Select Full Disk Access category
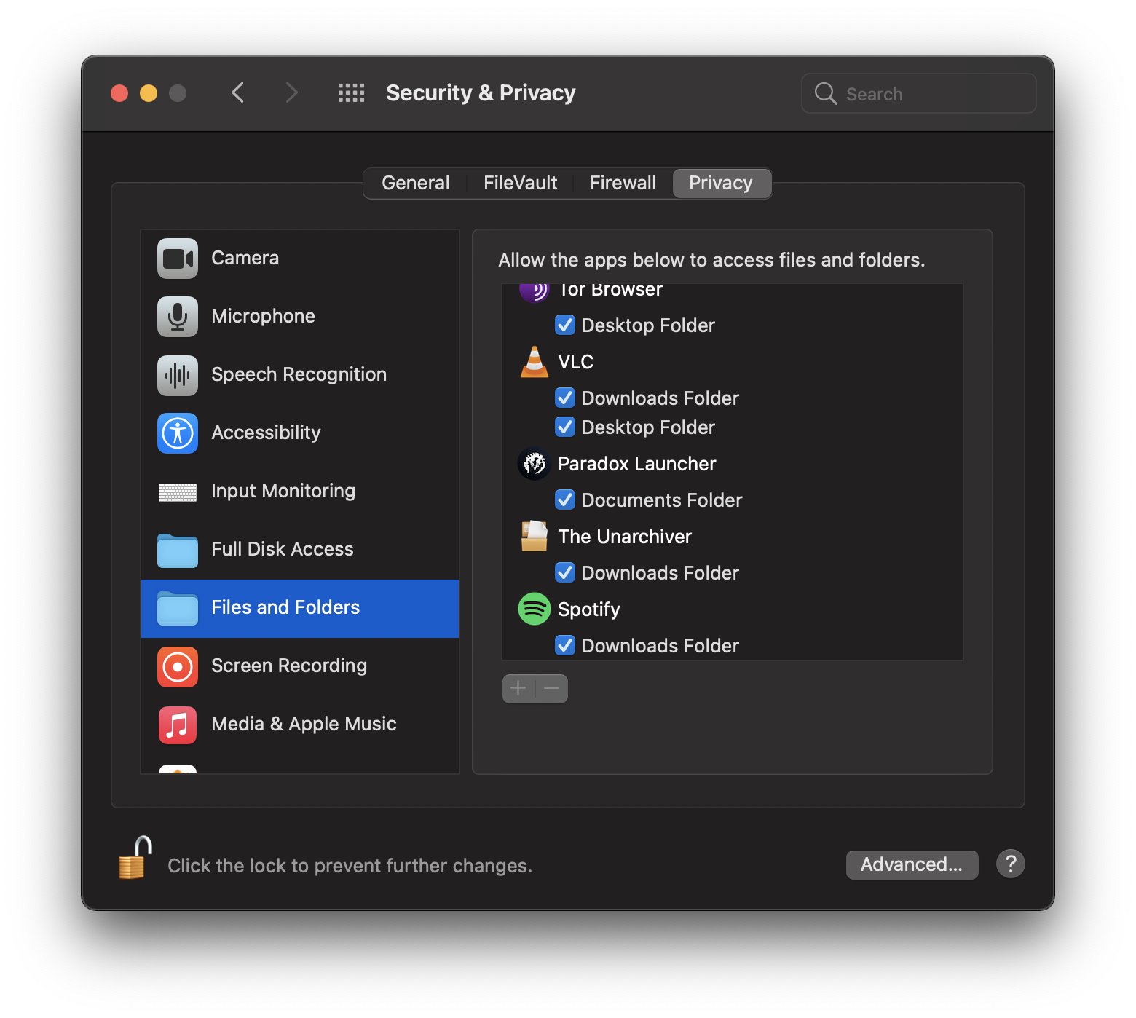 (300, 550)
